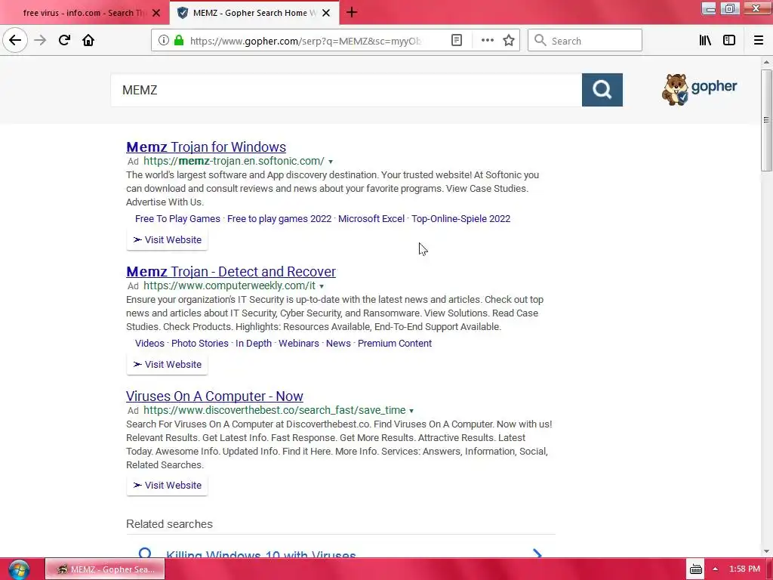Go back to the previous page
Viewport: 773px width, 580px height.
(15, 41)
